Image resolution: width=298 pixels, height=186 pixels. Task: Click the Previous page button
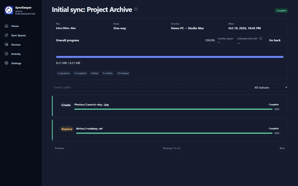(59, 148)
